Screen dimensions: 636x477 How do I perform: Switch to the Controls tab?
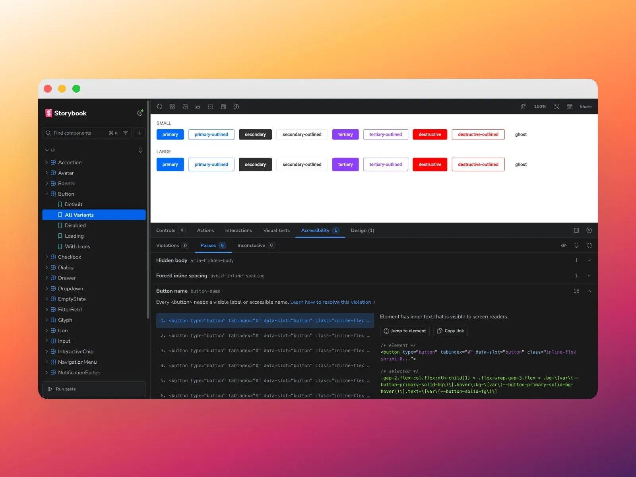click(171, 230)
